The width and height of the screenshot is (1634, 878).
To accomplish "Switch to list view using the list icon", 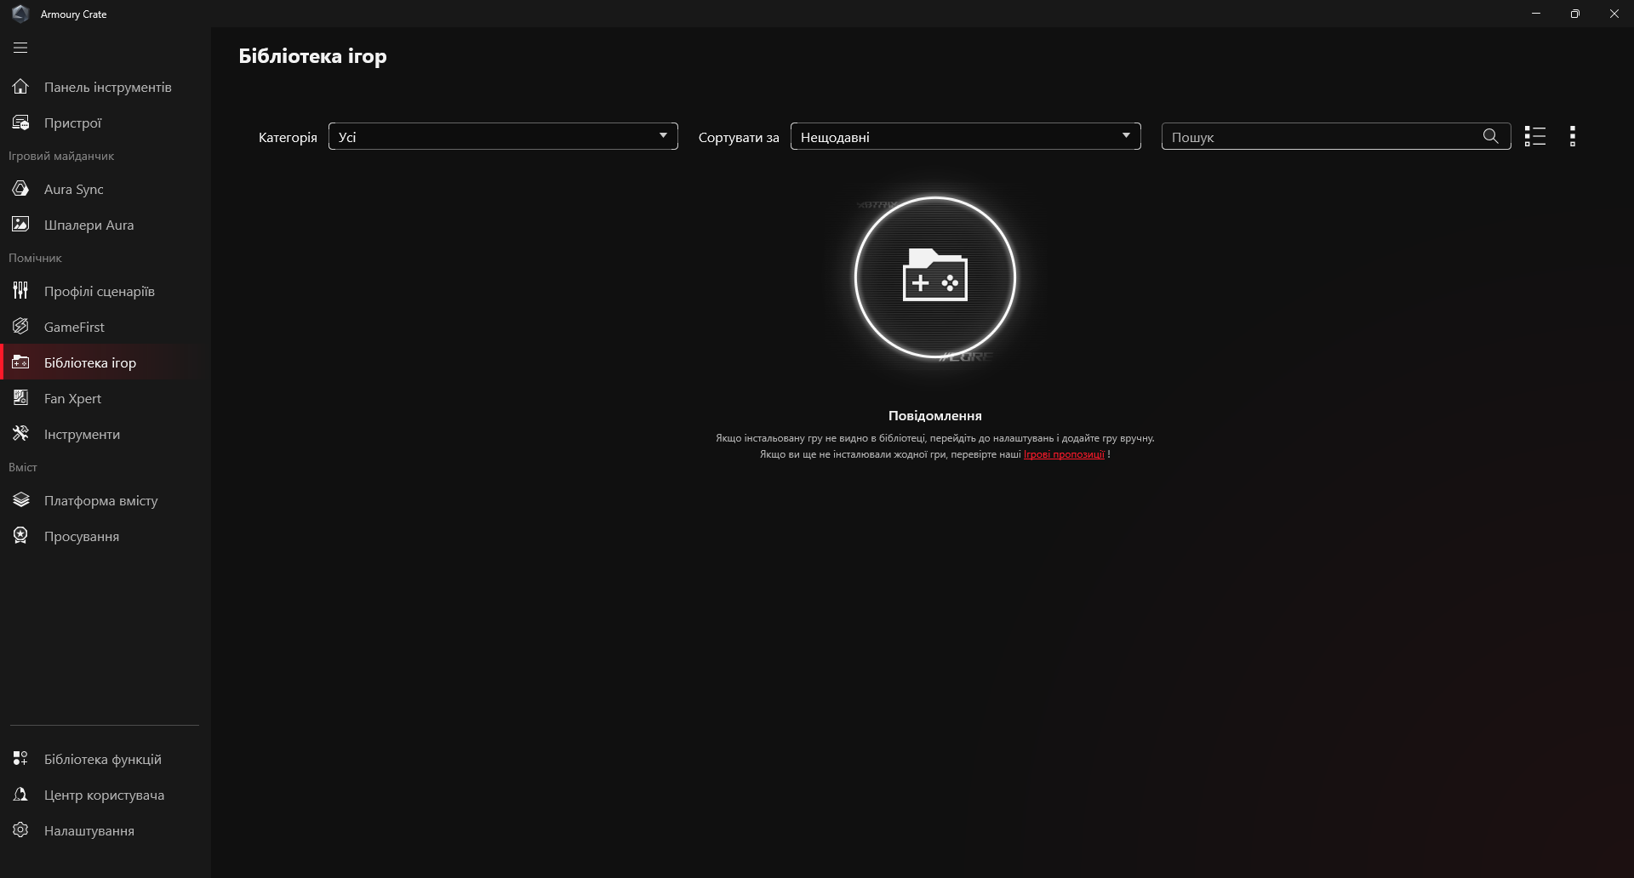I will click(x=1535, y=136).
